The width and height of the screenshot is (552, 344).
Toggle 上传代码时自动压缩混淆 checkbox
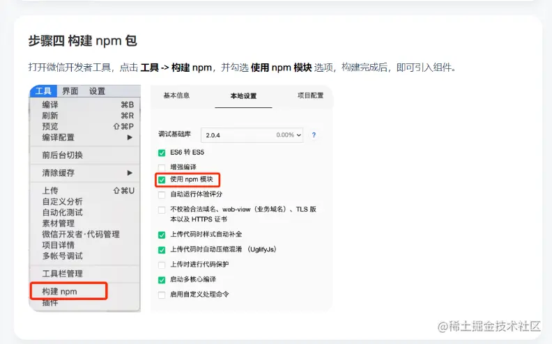pyautogui.click(x=162, y=250)
